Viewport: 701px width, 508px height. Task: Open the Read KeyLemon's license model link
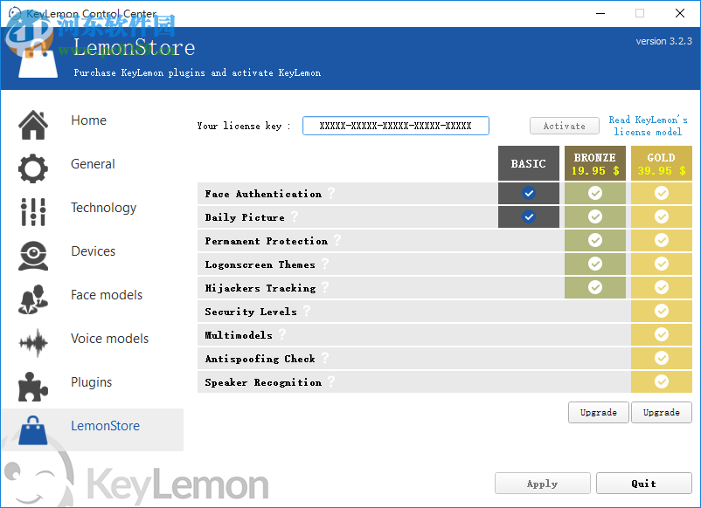(x=648, y=125)
